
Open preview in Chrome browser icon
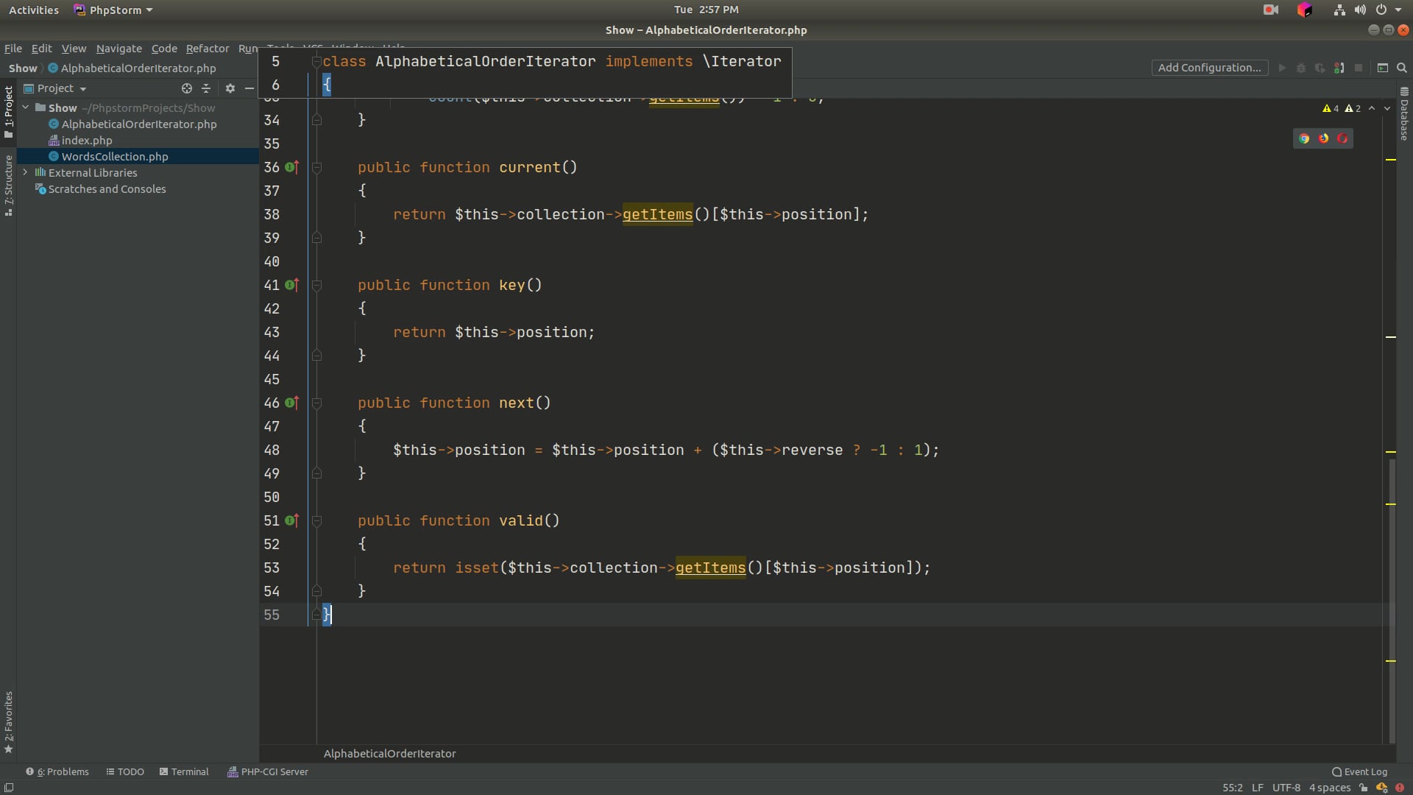1305,138
